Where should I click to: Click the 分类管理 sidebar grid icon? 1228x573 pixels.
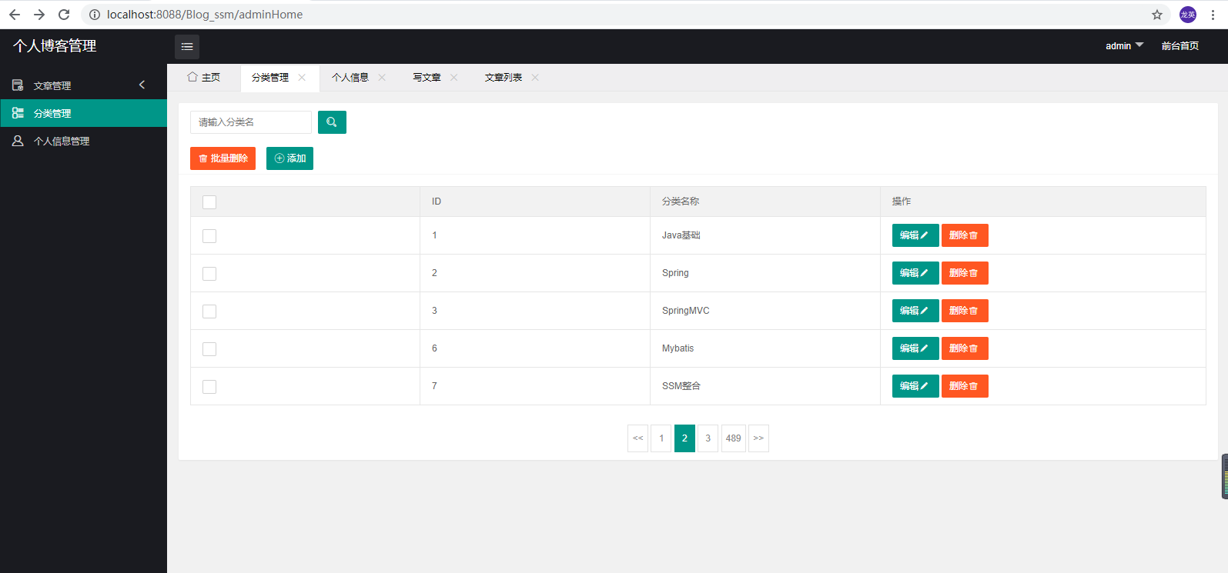pyautogui.click(x=18, y=113)
